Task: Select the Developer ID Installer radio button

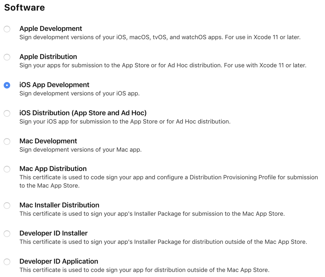Action: (x=7, y=233)
